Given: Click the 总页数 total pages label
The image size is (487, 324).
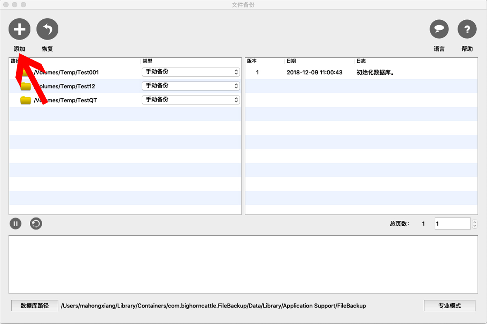Looking at the screenshot, I should (x=399, y=224).
